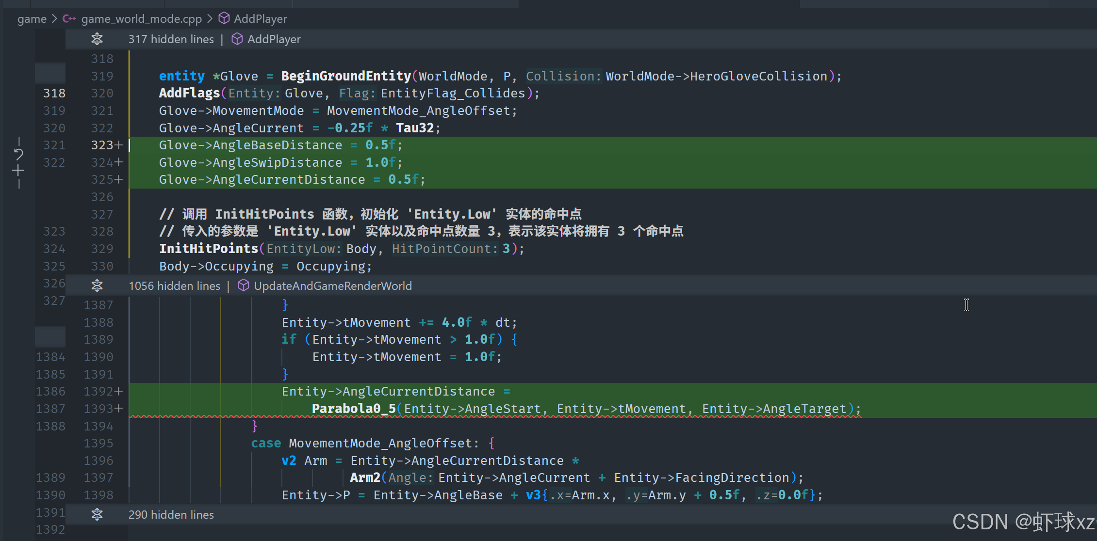
Task: Click the C++ file icon in breadcrumb
Action: click(x=69, y=19)
